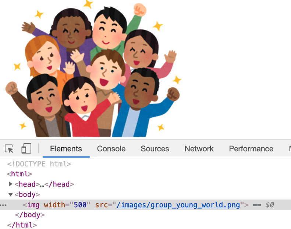Expand the head element triangle
The height and width of the screenshot is (229, 291).
point(11,184)
